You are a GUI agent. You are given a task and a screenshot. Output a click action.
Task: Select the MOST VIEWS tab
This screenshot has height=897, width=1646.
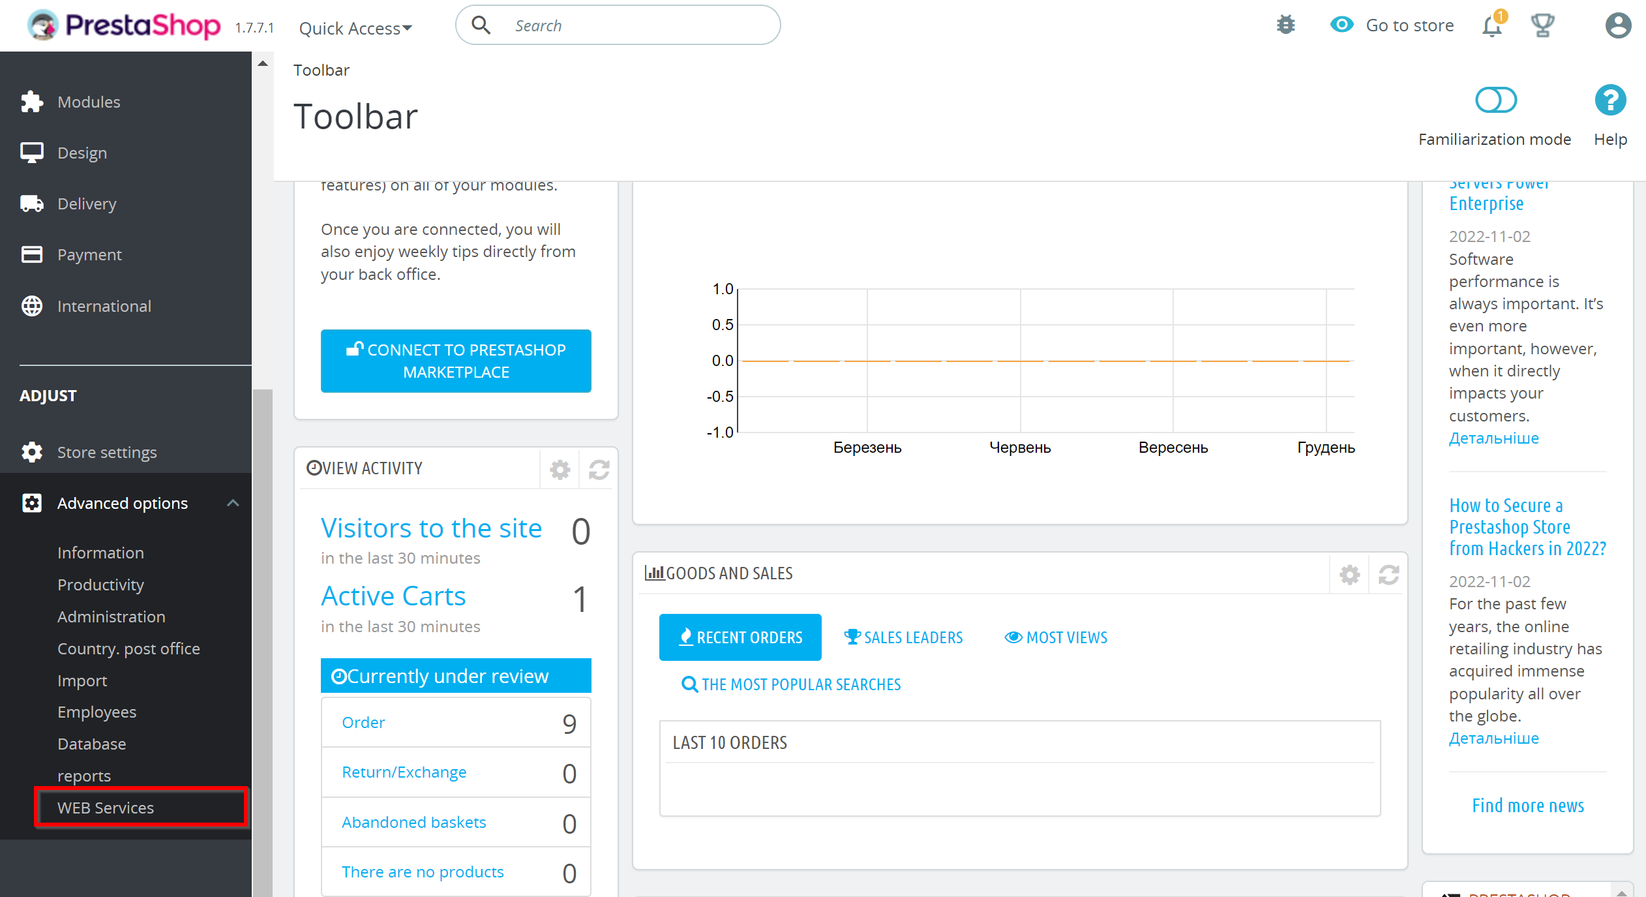click(x=1055, y=636)
